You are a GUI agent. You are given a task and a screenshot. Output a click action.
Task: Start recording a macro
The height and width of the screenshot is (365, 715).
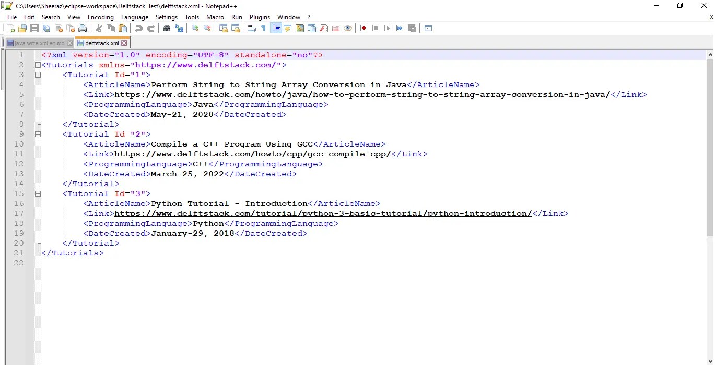pos(364,28)
